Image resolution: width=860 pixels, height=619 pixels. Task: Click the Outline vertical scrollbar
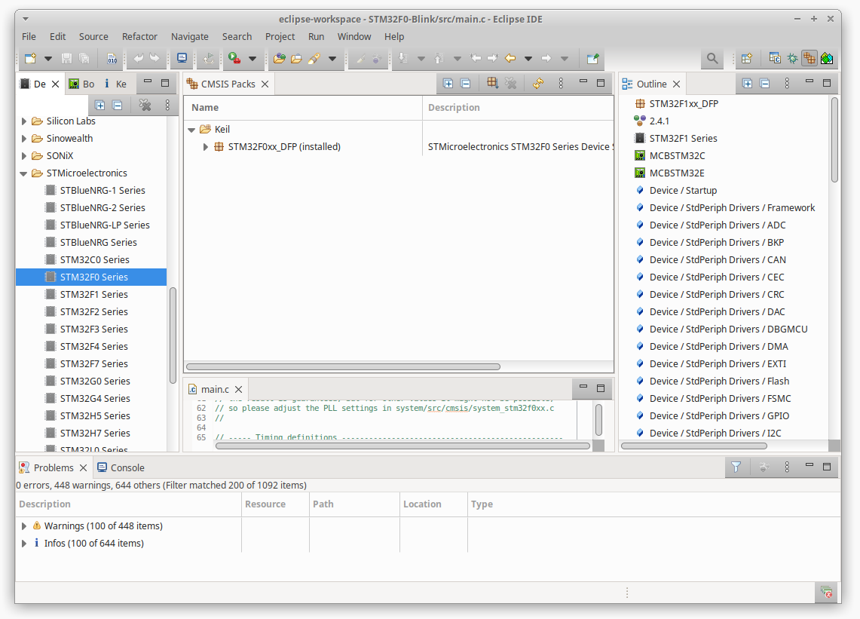point(834,140)
